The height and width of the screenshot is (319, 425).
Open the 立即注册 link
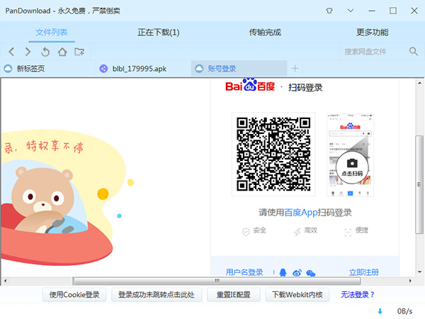point(364,272)
